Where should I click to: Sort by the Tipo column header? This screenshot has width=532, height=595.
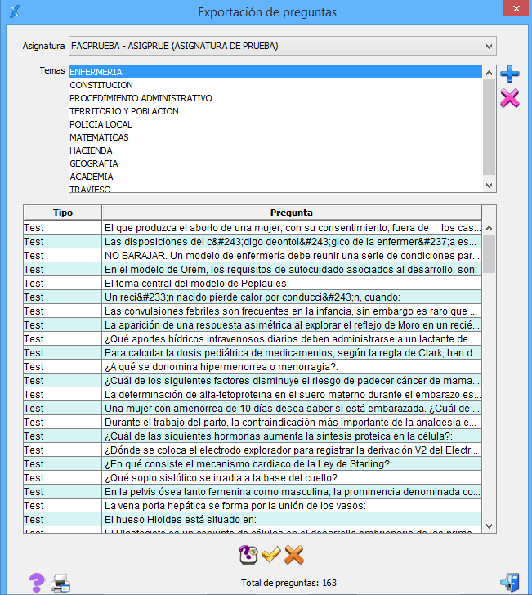click(62, 212)
